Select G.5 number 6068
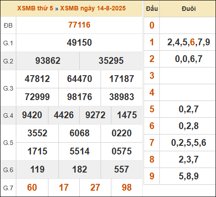The image size is (216, 197). pyautogui.click(x=80, y=133)
